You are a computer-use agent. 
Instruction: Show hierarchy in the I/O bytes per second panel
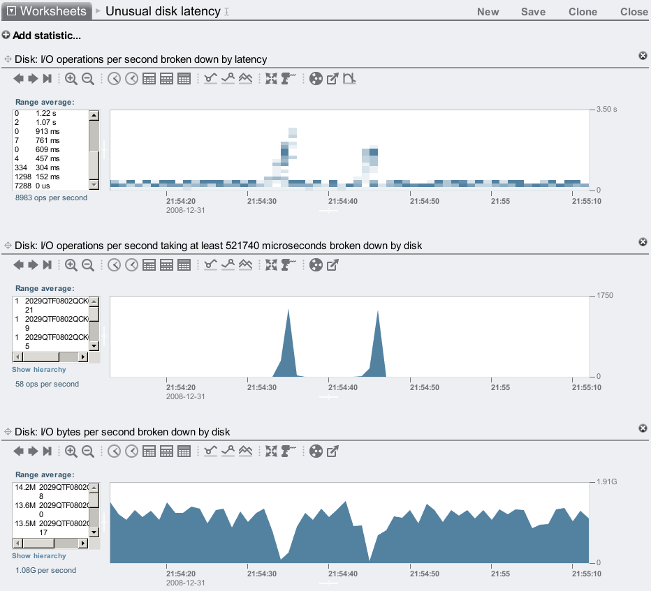pos(39,556)
